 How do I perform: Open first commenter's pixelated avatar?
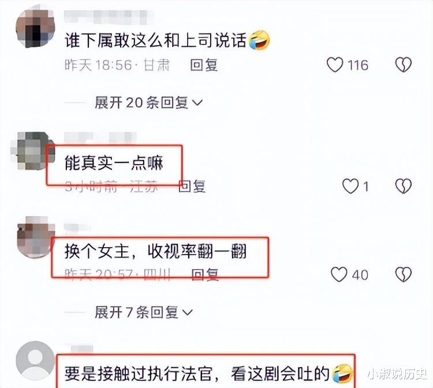tap(35, 29)
